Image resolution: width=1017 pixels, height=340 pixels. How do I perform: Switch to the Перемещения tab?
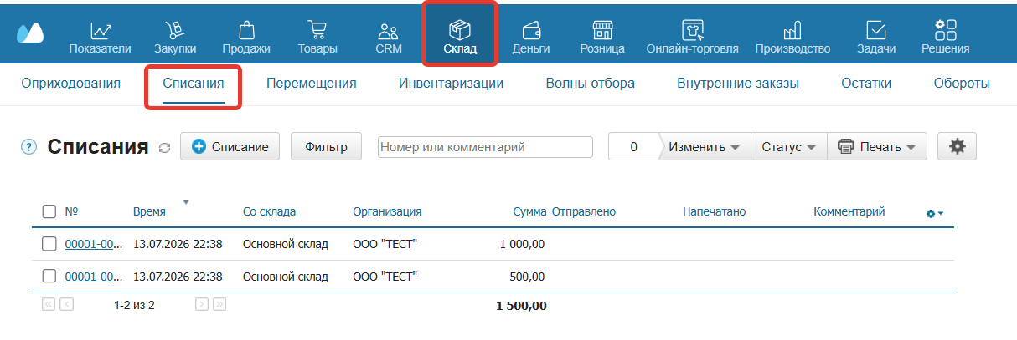click(311, 84)
